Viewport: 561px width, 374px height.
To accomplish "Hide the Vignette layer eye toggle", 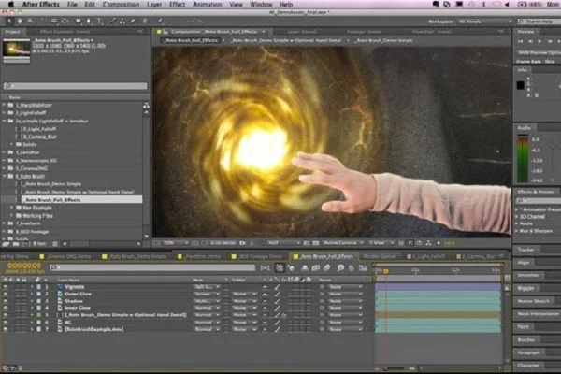I will click(x=6, y=287).
